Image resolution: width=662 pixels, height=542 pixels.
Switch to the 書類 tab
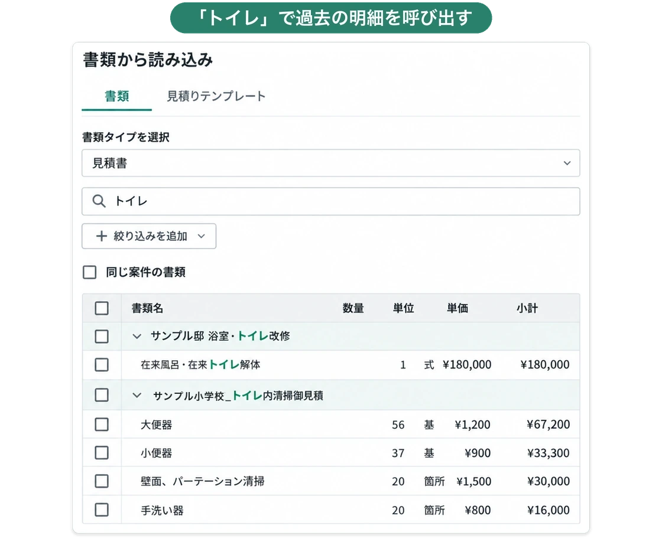[x=116, y=97]
